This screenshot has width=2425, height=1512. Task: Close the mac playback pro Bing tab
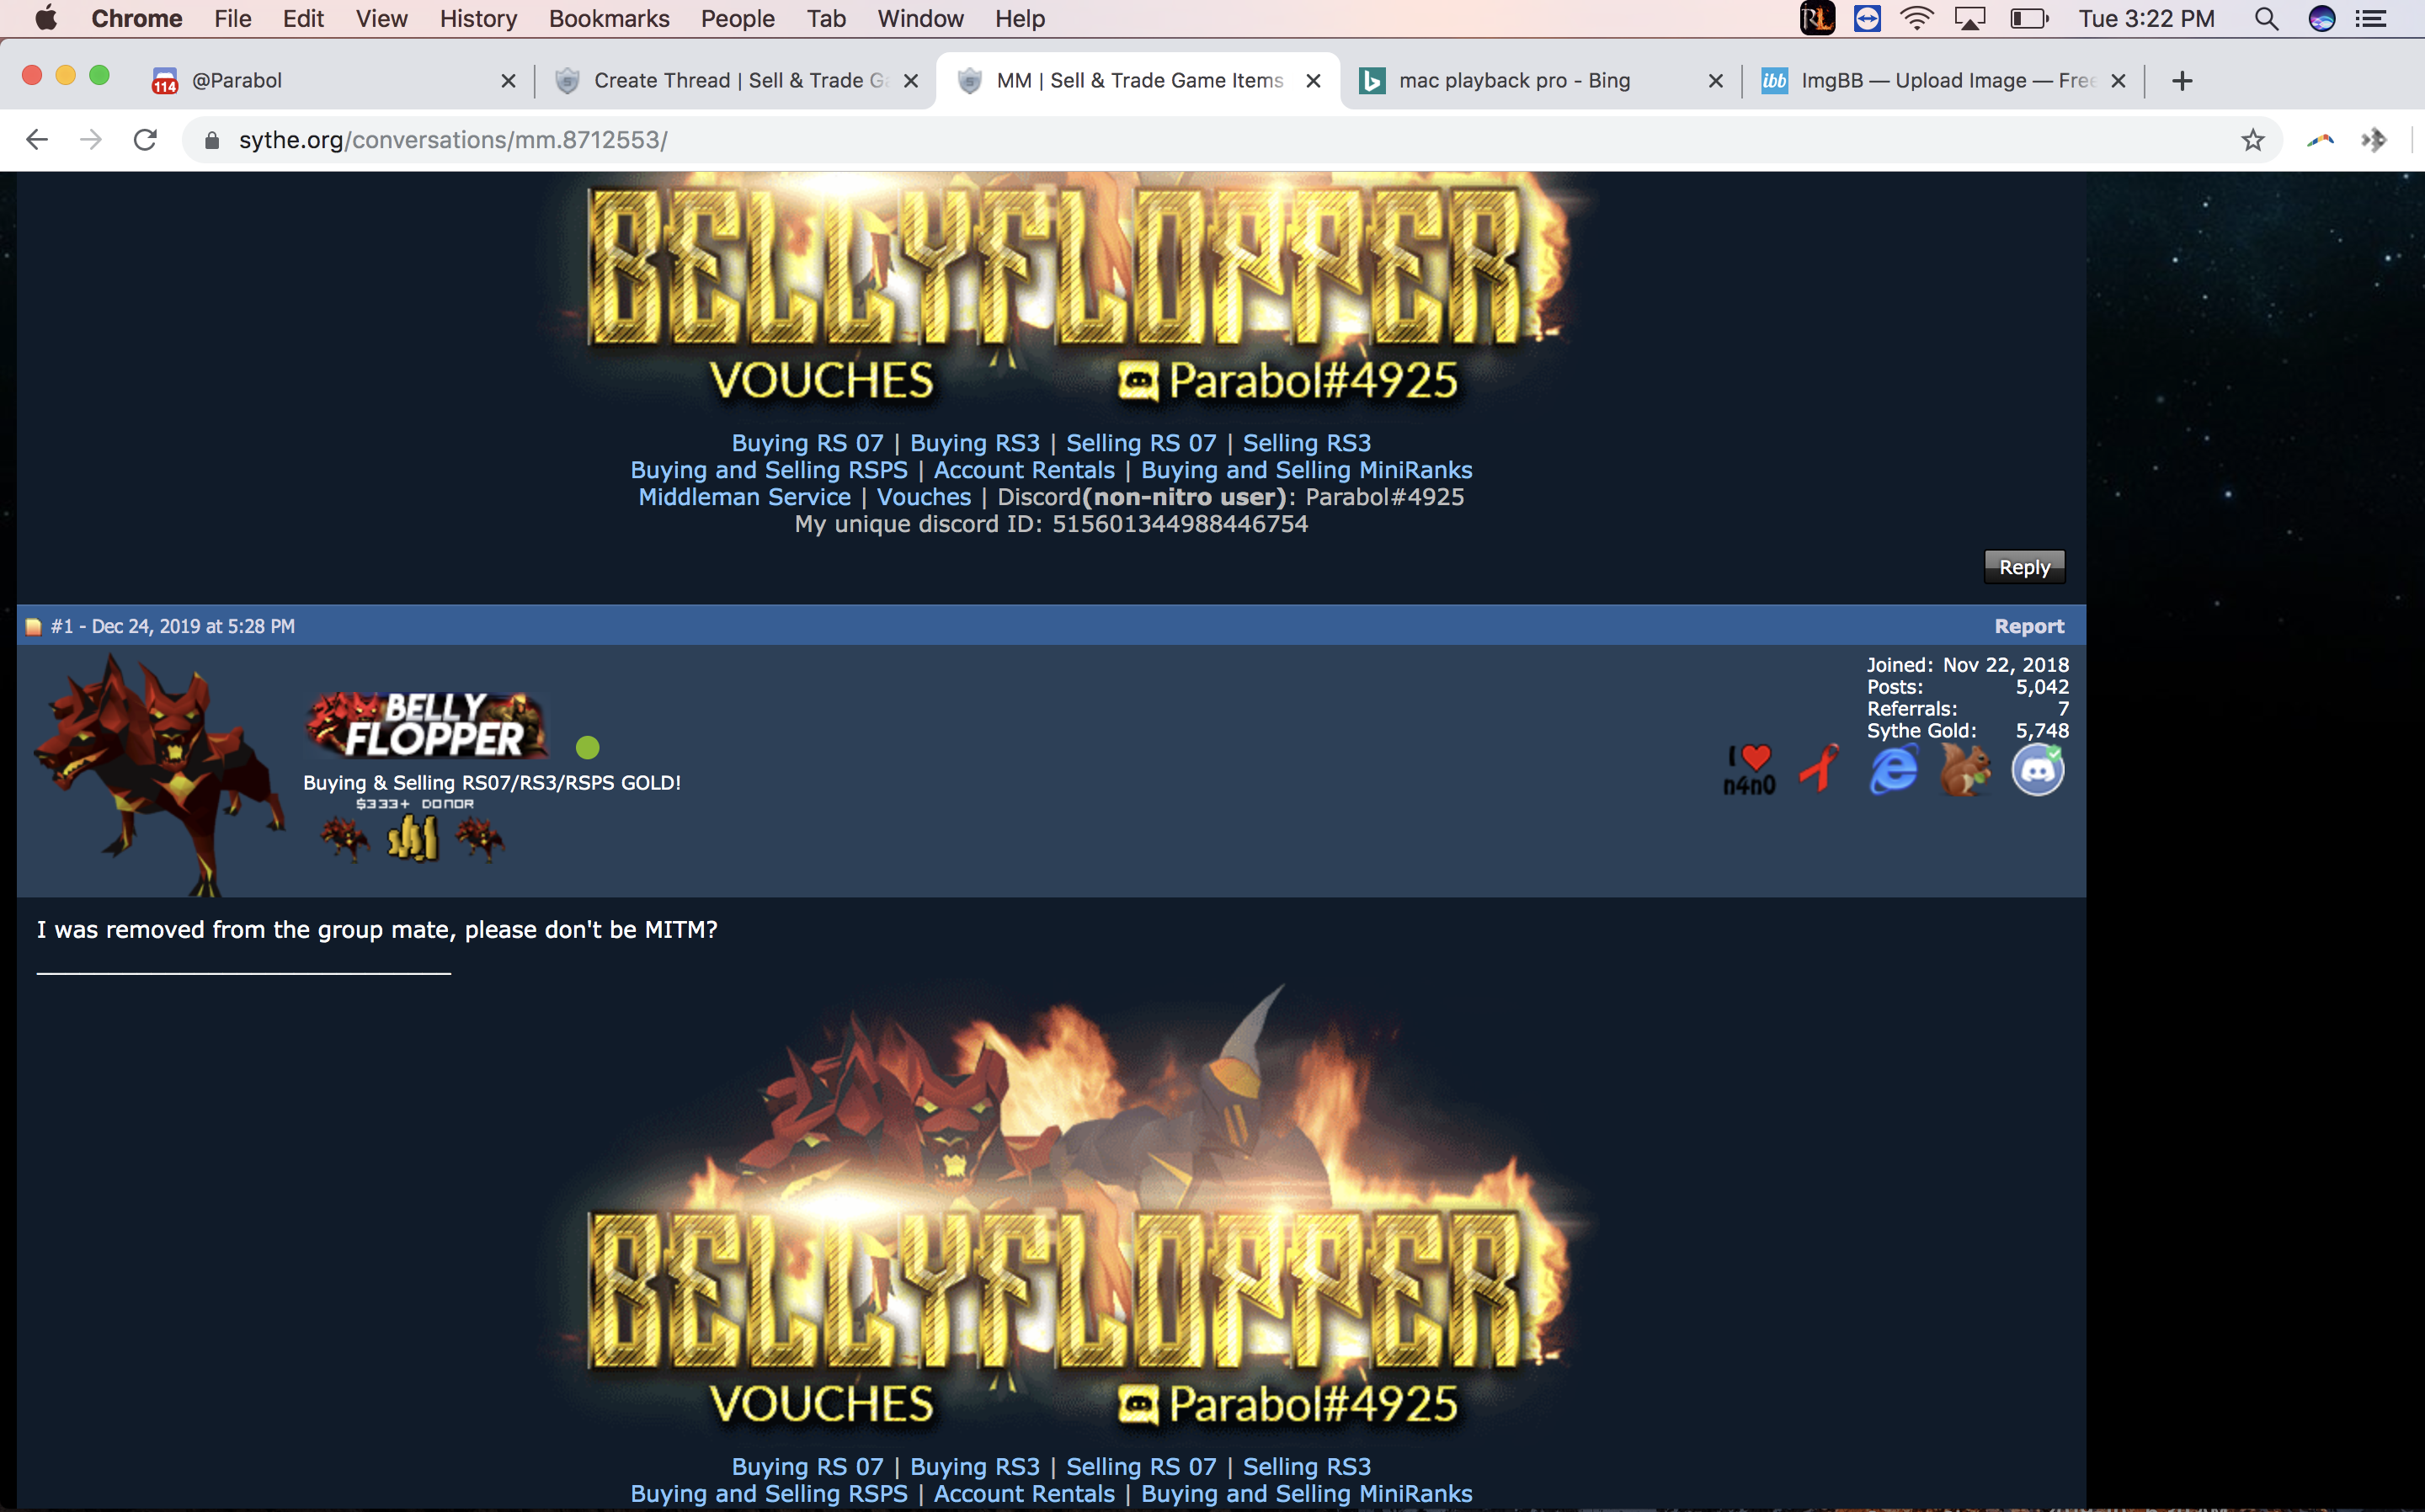[1716, 81]
